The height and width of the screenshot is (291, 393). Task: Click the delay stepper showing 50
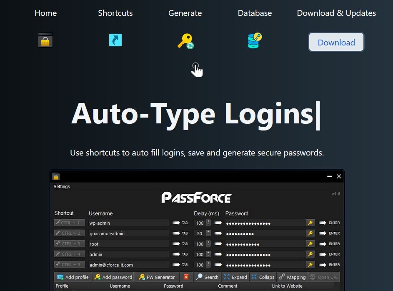point(202,233)
